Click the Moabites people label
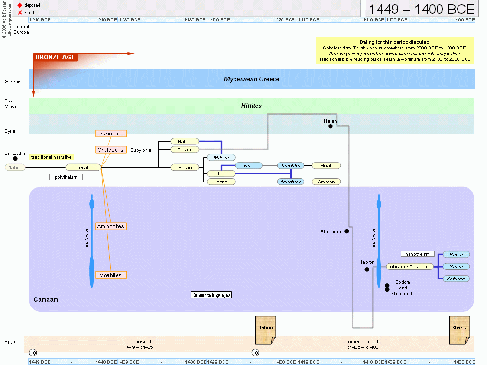487x365 pixels. click(x=110, y=275)
